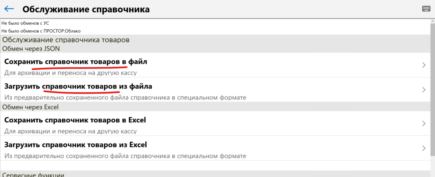The width and height of the screenshot is (435, 177).
Task: Click status line about ПРОСТОР:Облако exchanges
Action: click(41, 31)
